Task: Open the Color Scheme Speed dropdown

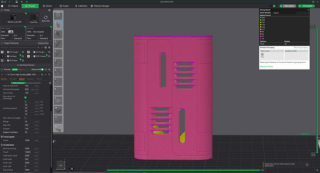Action: coord(285,13)
